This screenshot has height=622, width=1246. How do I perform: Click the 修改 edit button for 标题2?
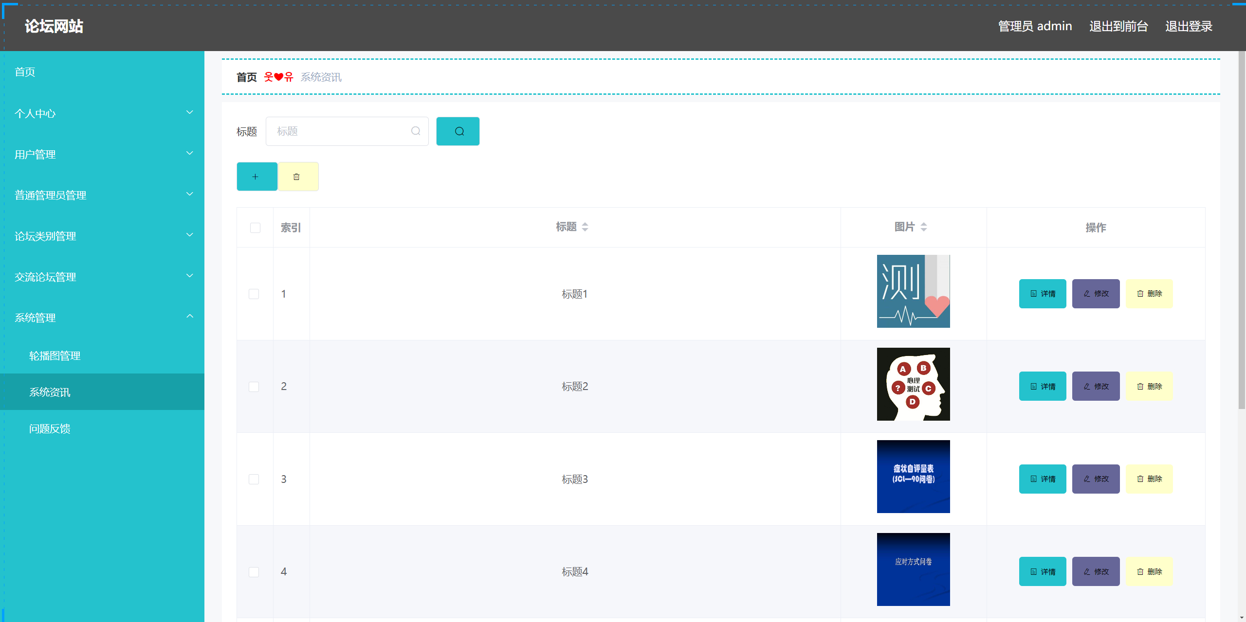(1096, 386)
